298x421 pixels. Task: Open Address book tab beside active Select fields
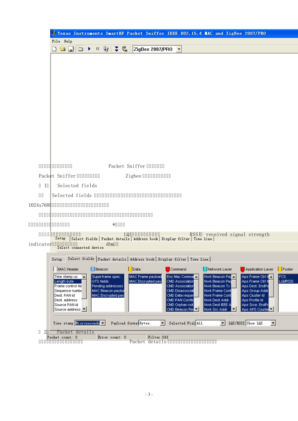pos(142,259)
